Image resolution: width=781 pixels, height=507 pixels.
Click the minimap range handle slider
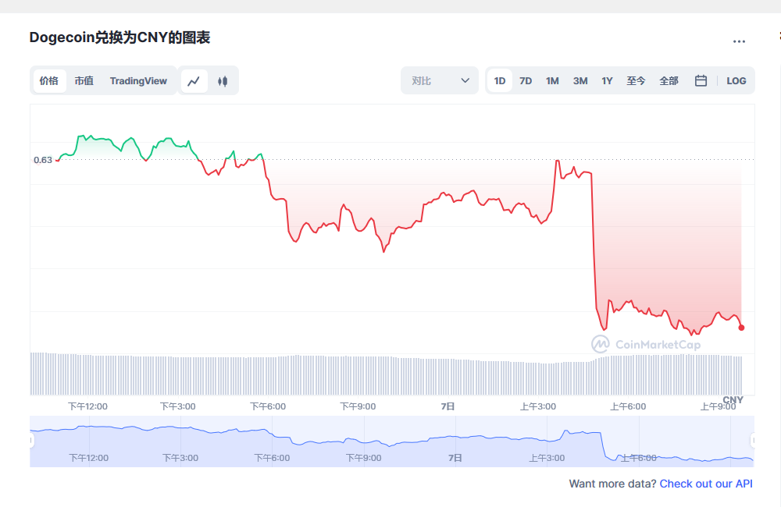(31, 441)
